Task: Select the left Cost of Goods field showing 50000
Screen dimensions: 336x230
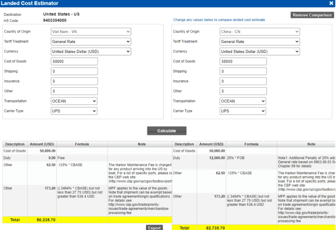Action: 74,61
